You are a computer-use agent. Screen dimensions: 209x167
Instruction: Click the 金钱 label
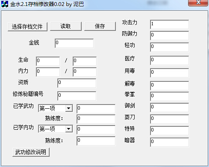click(x=34, y=43)
